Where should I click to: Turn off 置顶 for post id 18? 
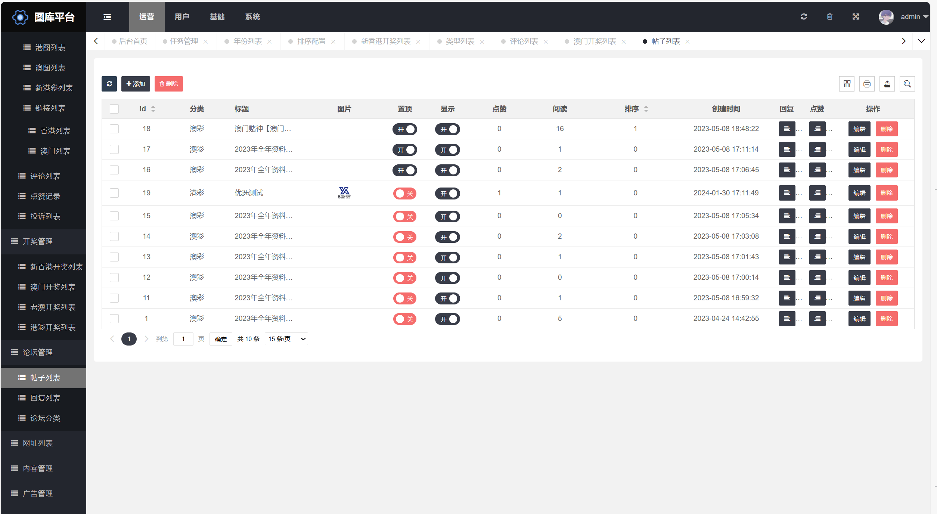(x=404, y=129)
